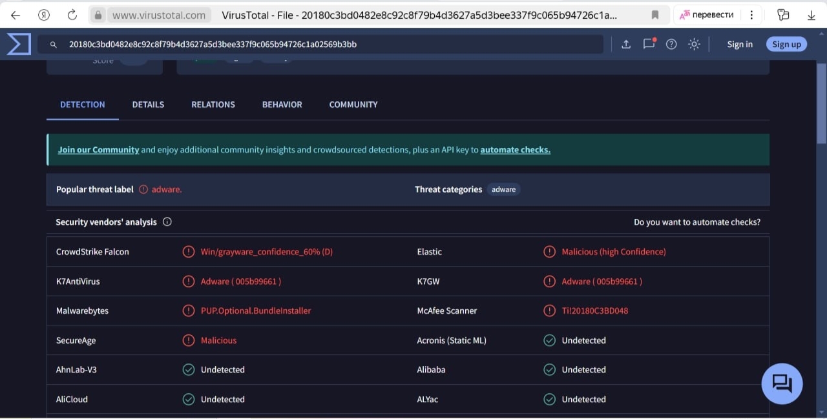Viewport: 827px width, 419px height.
Task: Open translate options with the three-dot menu
Action: tap(751, 15)
